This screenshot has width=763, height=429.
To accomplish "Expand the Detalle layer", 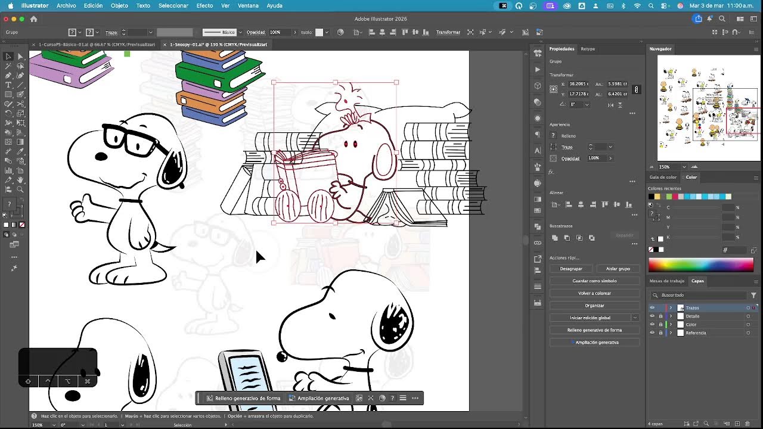I will click(x=671, y=316).
